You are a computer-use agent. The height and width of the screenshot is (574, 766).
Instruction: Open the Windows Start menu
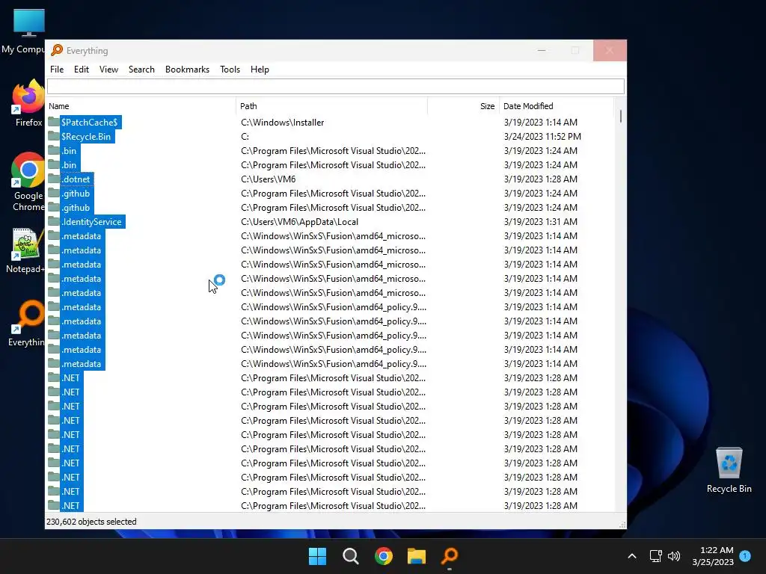point(317,556)
